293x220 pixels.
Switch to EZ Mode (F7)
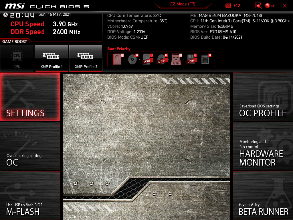click(x=183, y=4)
